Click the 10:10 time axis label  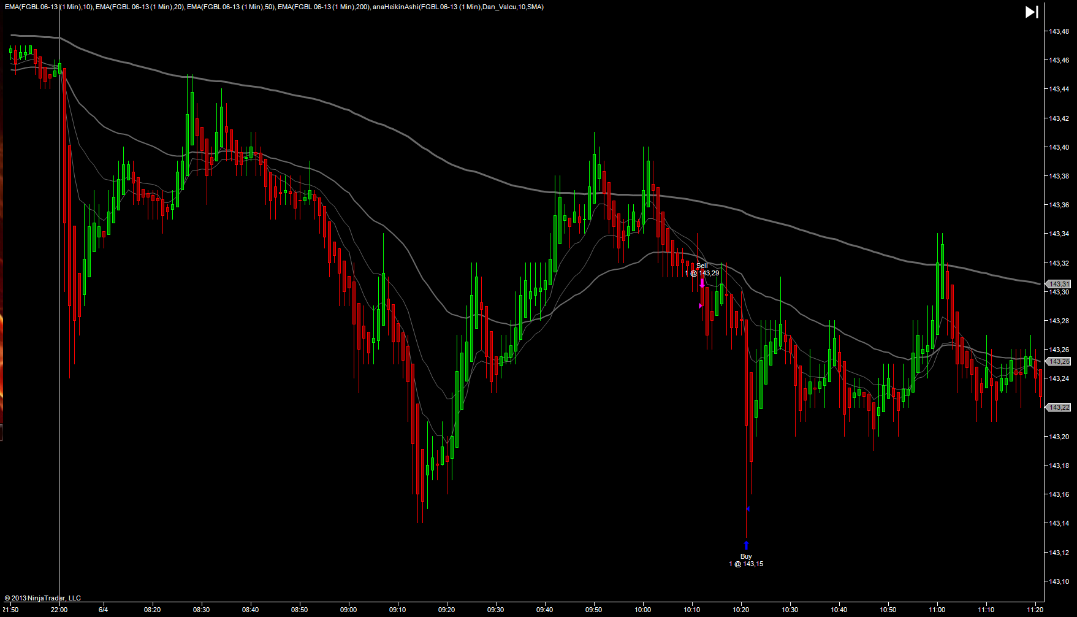click(x=692, y=610)
